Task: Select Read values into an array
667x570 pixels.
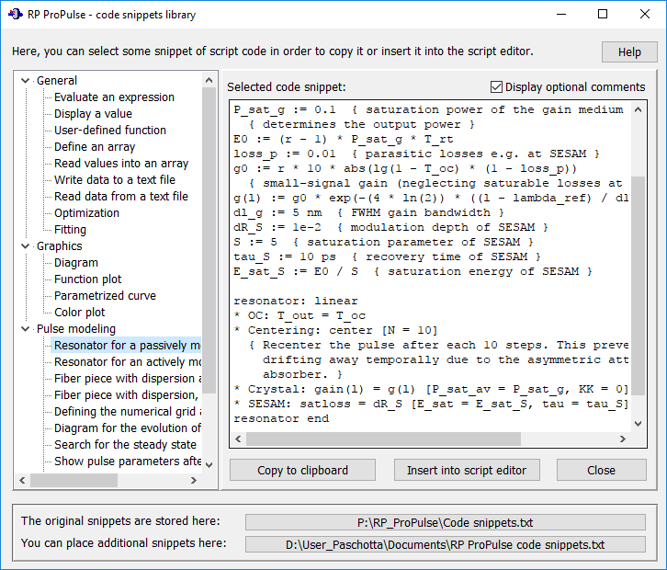Action: 120,164
